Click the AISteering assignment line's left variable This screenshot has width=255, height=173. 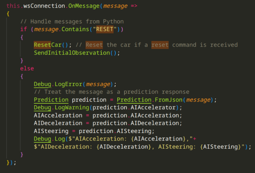(x=51, y=131)
